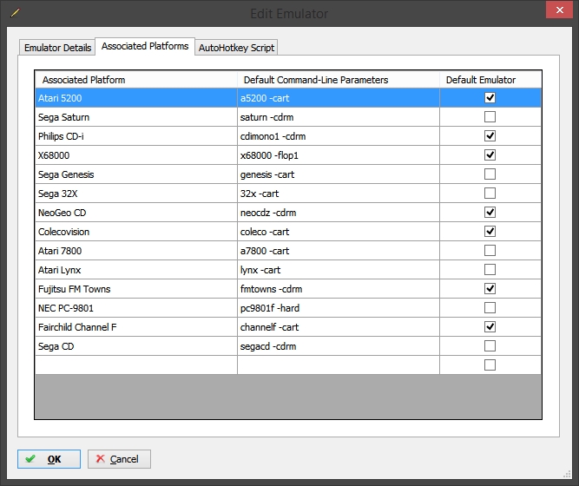Uncheck Default Emulator for X68000
The height and width of the screenshot is (486, 579).
490,155
